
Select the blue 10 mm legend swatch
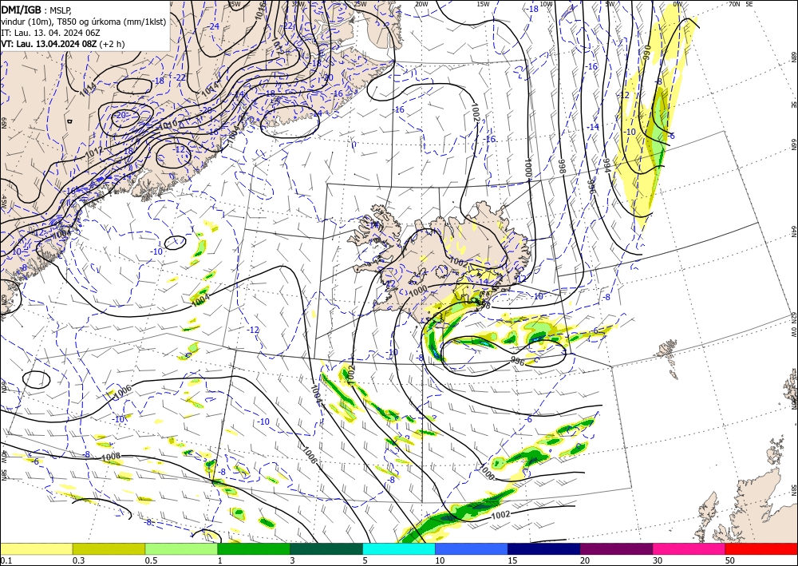[x=472, y=548]
